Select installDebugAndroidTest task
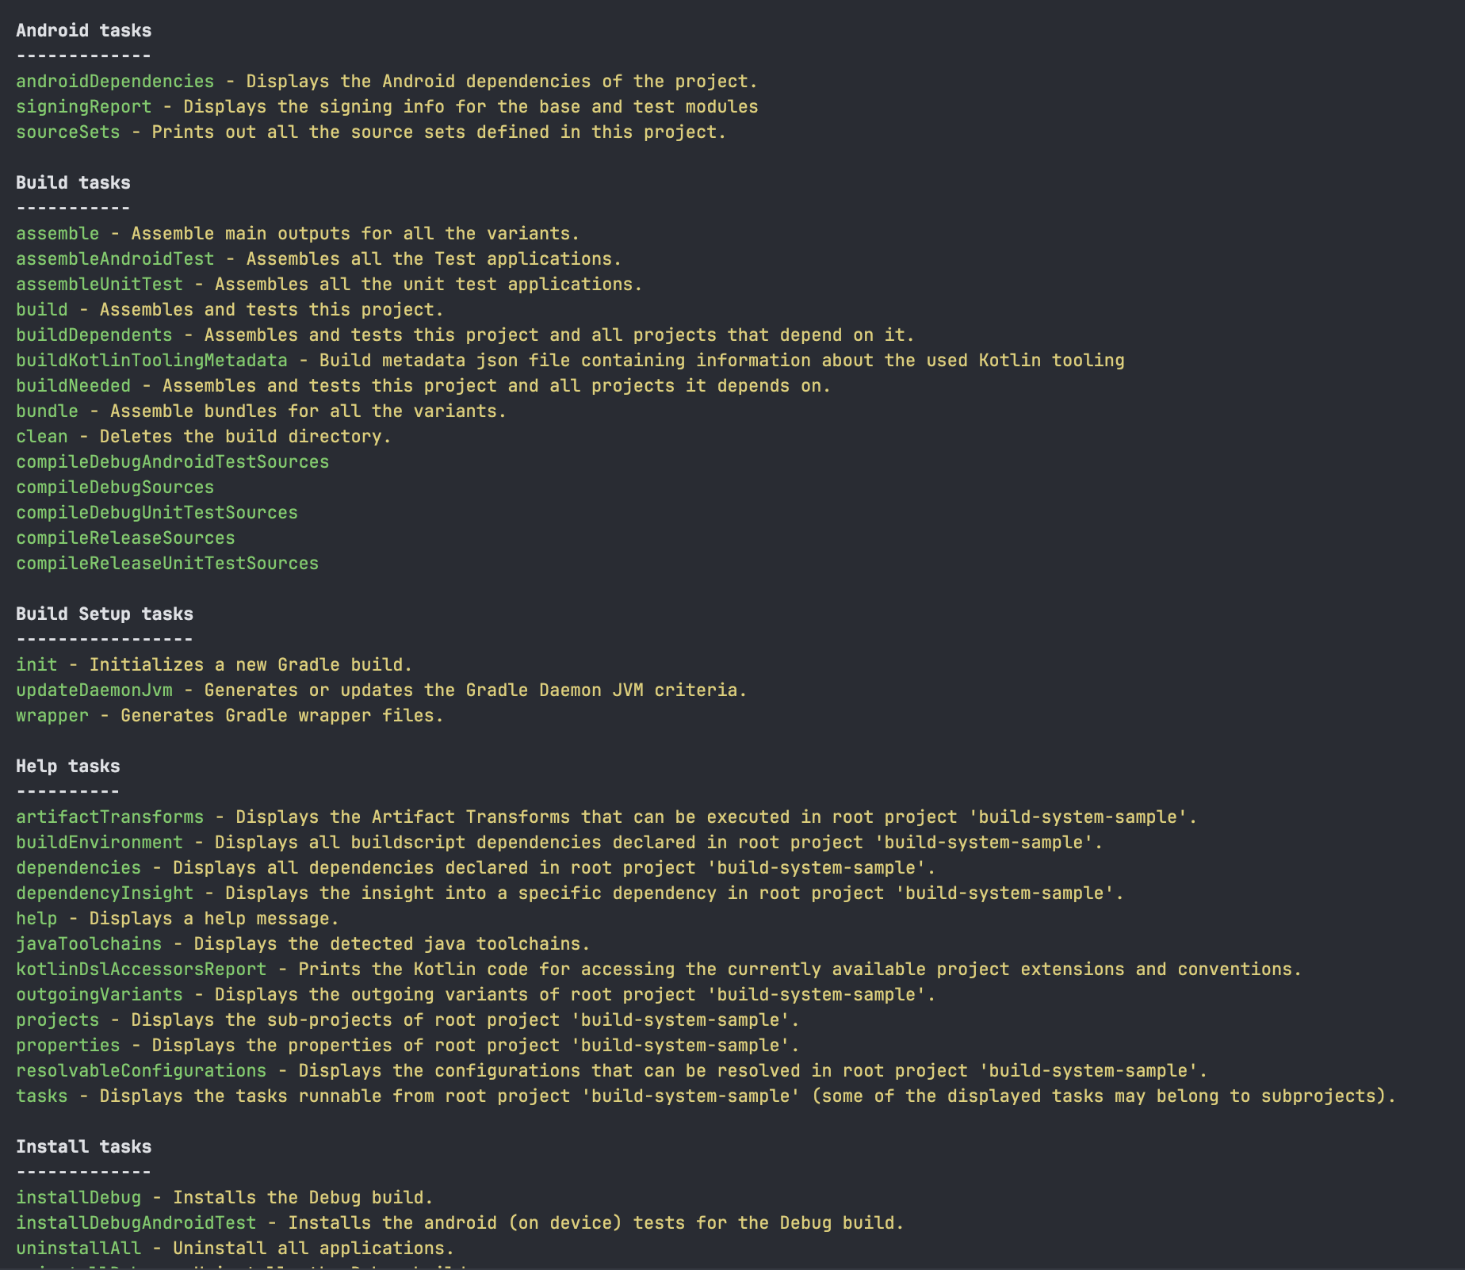This screenshot has height=1270, width=1465. (x=136, y=1223)
